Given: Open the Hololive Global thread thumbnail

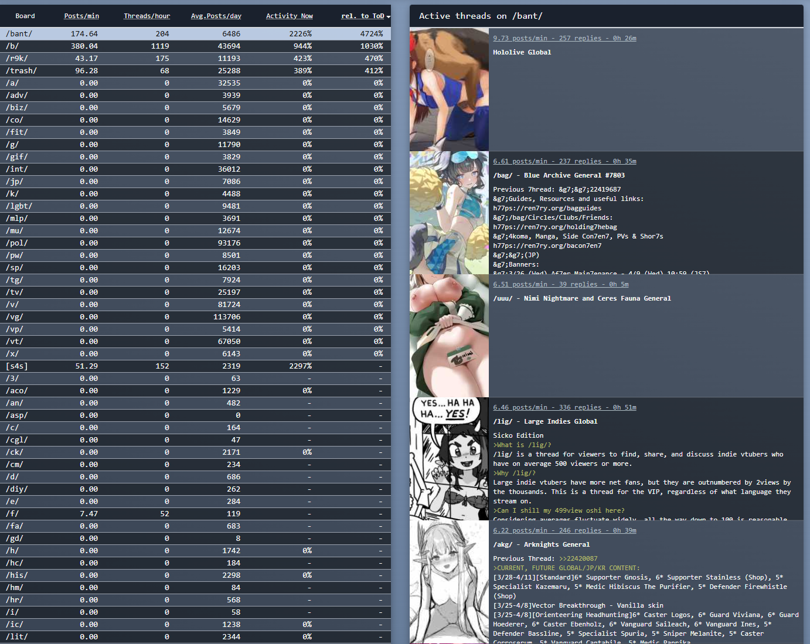Looking at the screenshot, I should coord(449,90).
